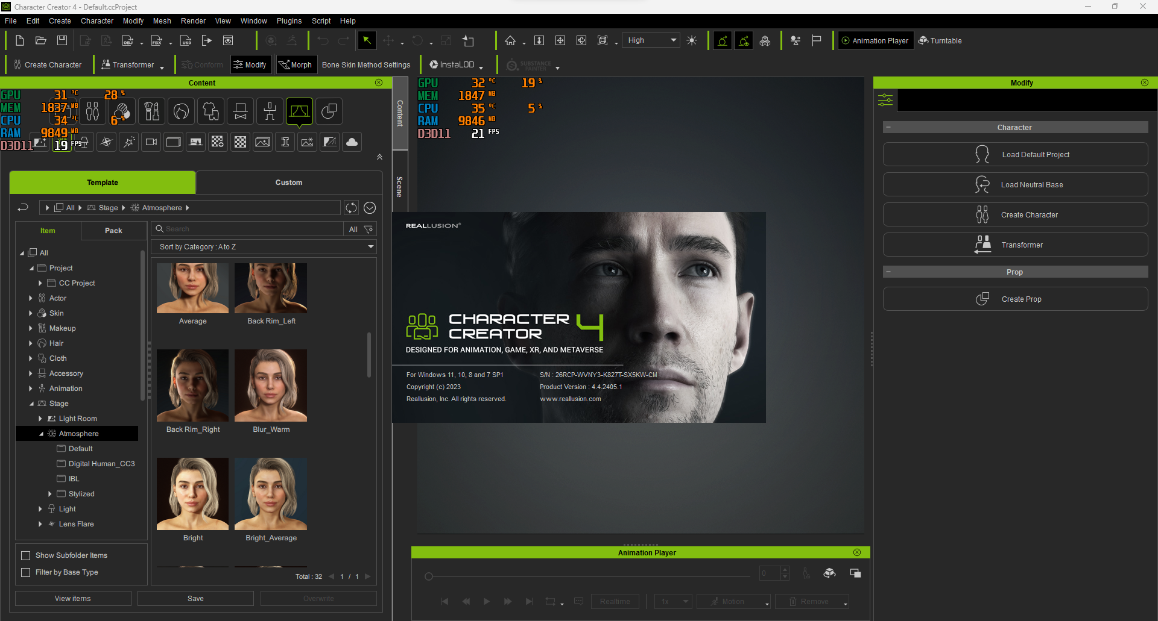Image resolution: width=1158 pixels, height=621 pixels.
Task: Select the Blur_Warm atmosphere thumbnail
Action: 271,385
